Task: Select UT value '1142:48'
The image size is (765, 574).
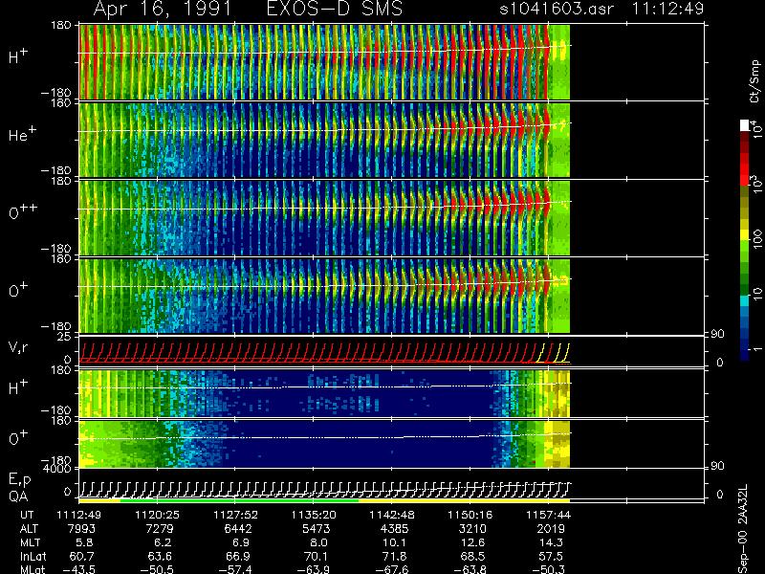Action: click(391, 515)
